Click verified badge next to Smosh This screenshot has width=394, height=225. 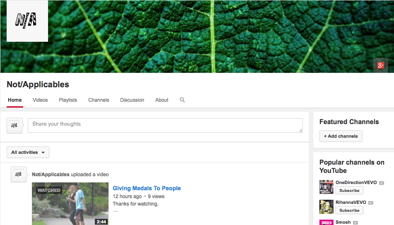pos(355,223)
